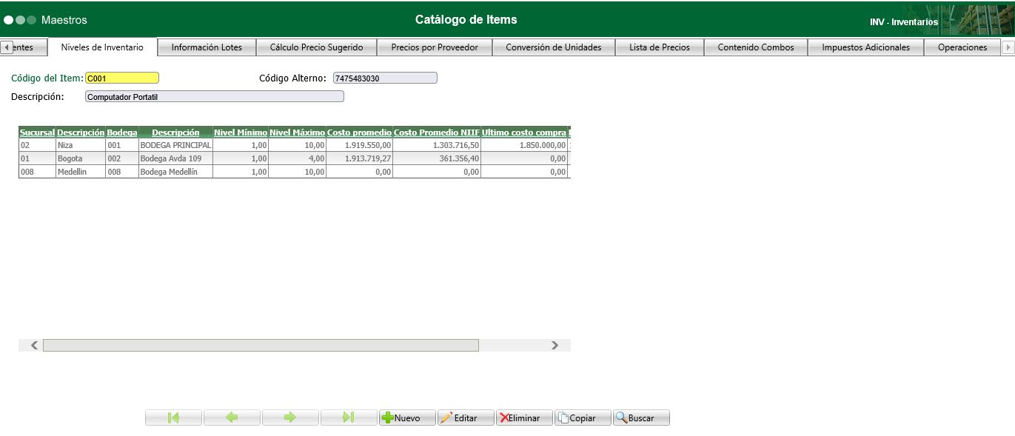Image resolution: width=1015 pixels, height=436 pixels.
Task: Click the 1.303.716,50 NIIF value
Action: pos(437,145)
